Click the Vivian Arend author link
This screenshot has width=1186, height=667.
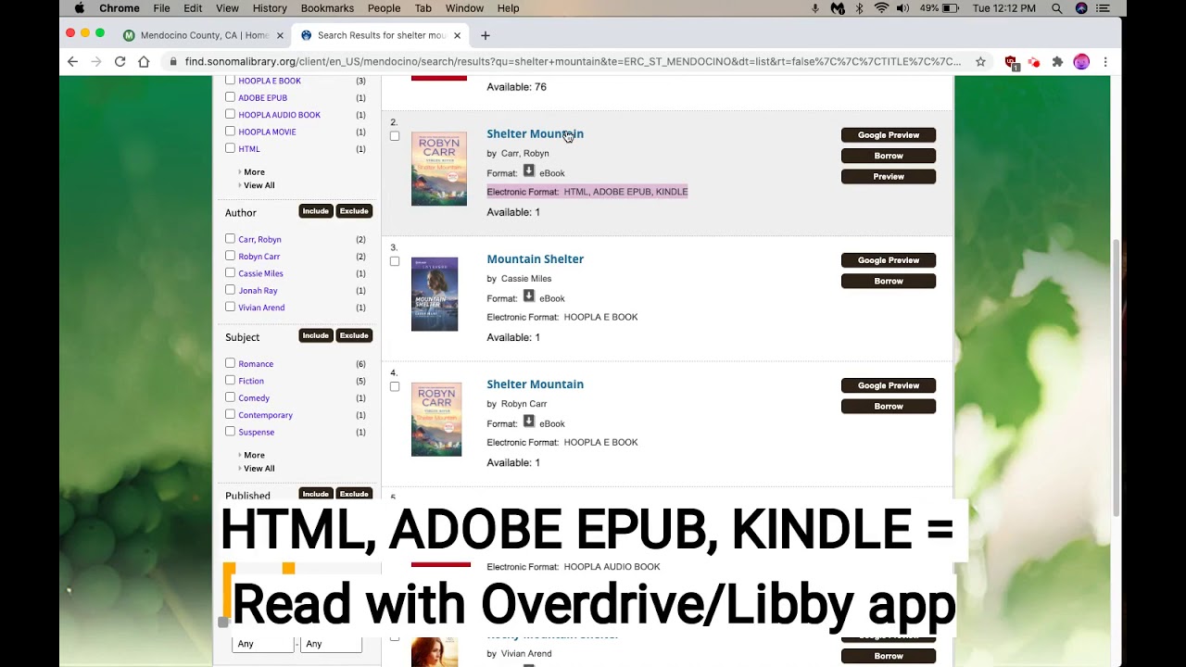(261, 308)
